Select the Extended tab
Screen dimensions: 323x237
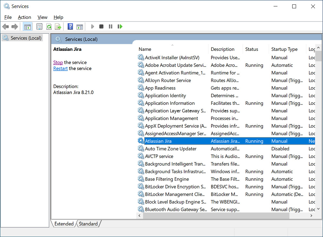pyautogui.click(x=64, y=224)
